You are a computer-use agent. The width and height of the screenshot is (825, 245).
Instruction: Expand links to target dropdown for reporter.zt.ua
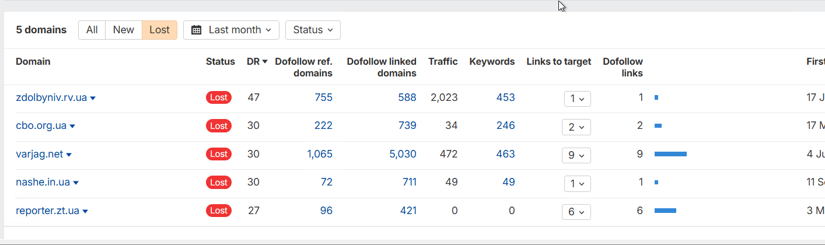576,211
